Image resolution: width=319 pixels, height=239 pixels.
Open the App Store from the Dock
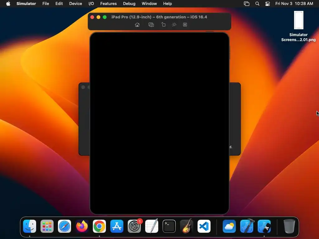117,226
